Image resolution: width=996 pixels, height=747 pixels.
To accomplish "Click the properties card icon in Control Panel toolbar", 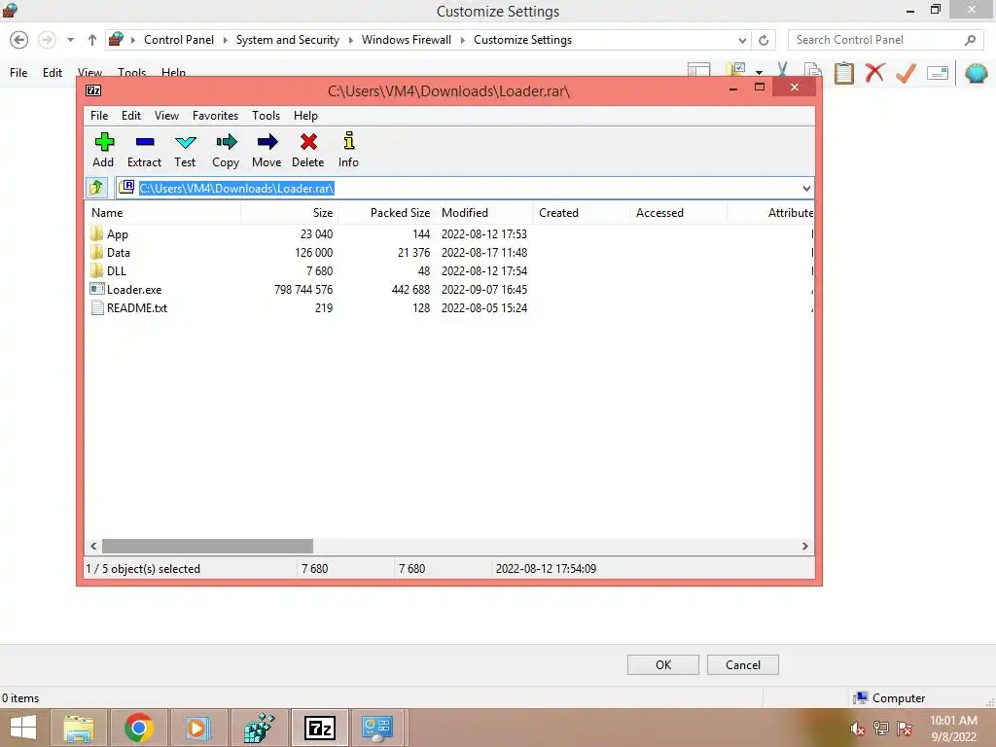I will [x=938, y=73].
